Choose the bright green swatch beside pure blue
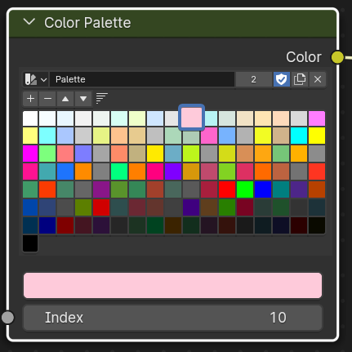The width and height of the screenshot is (352, 352). coord(245,189)
